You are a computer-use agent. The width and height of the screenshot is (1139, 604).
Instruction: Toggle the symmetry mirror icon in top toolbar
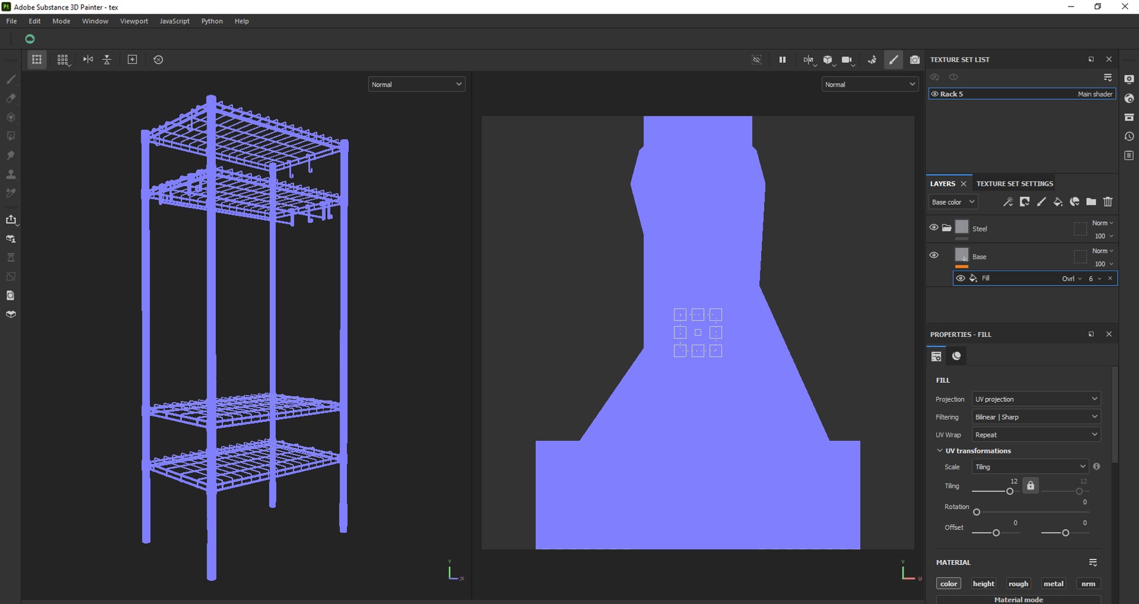coord(88,59)
